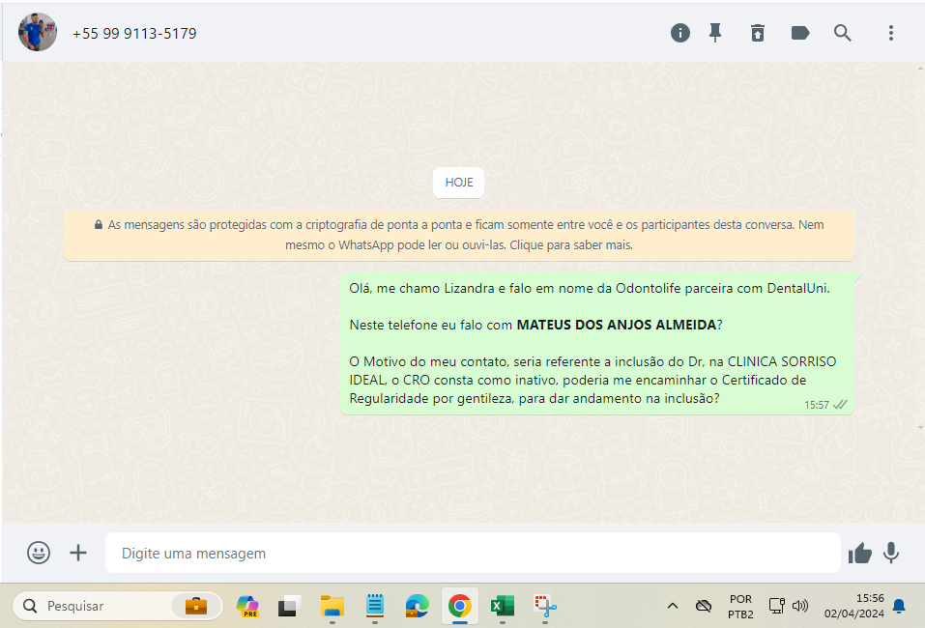The height and width of the screenshot is (628, 925).
Task: Open the clock showing 15:56 02/04/2024
Action: tap(853, 606)
